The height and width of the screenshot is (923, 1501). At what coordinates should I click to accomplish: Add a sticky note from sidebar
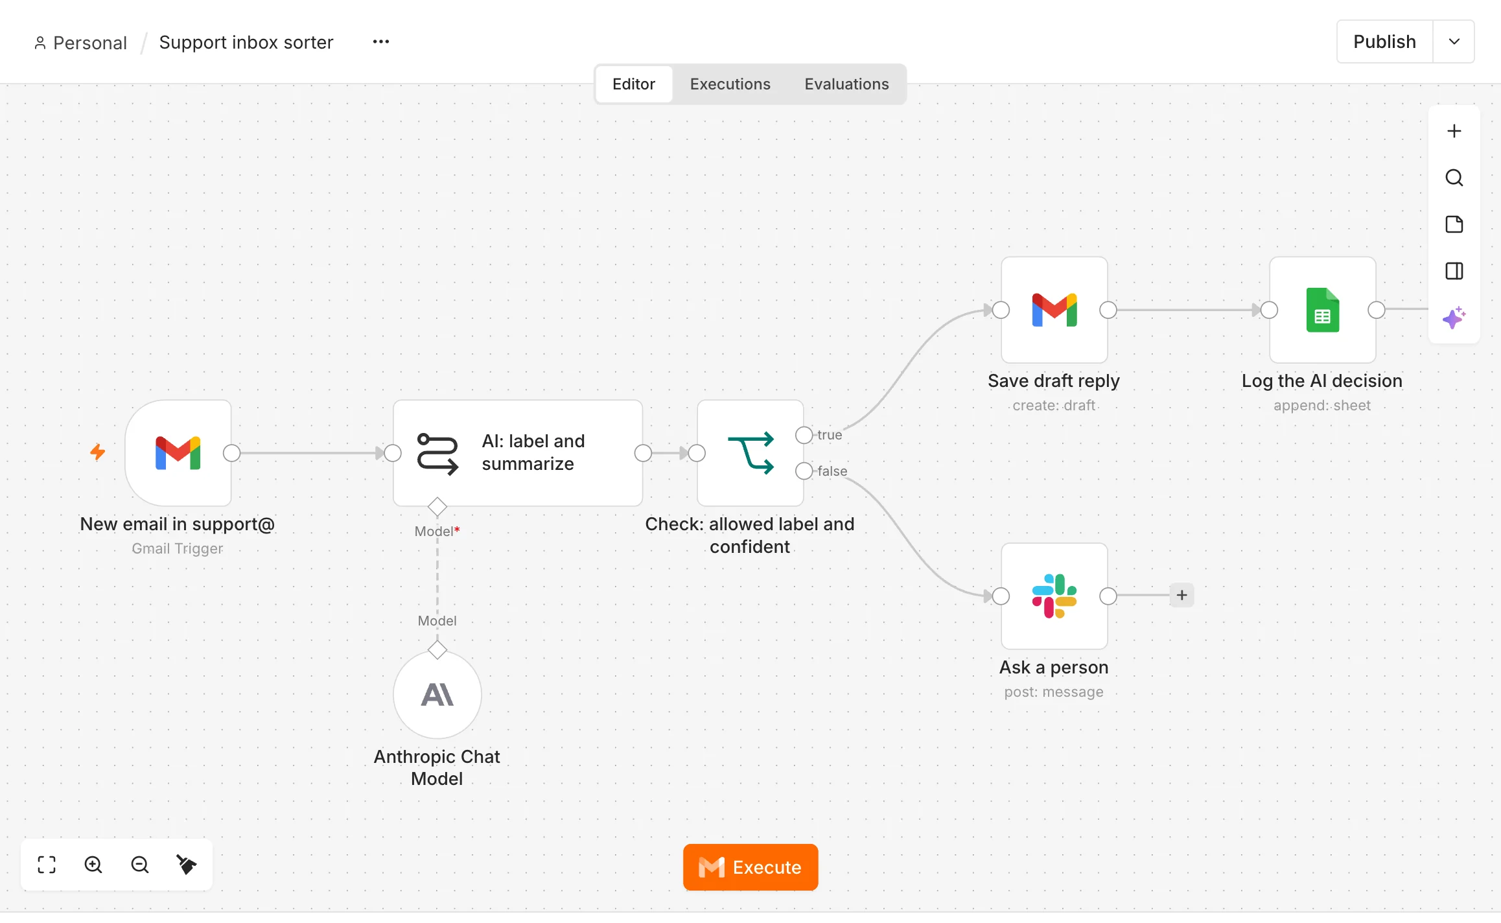click(x=1454, y=224)
